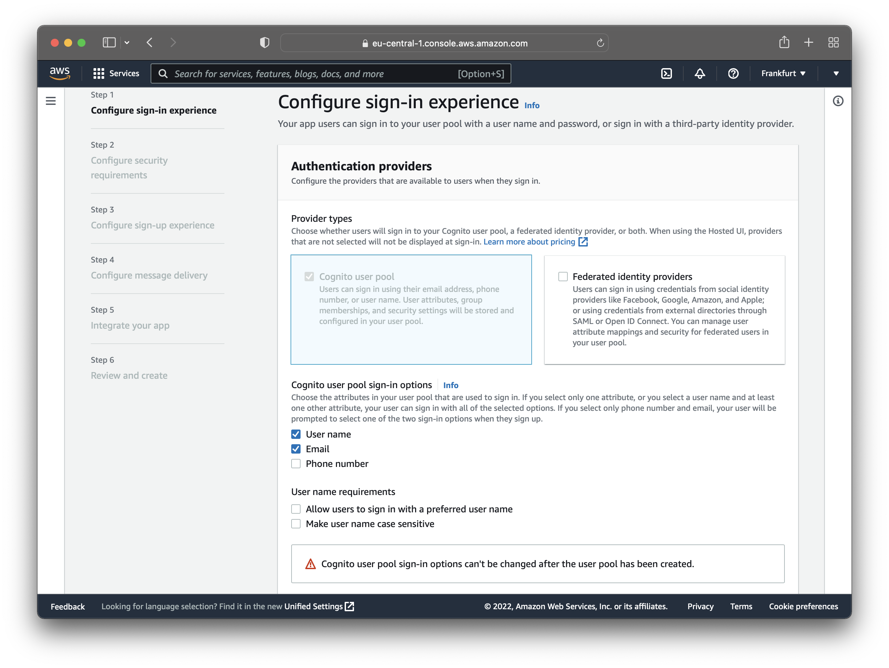
Task: Click the Make user name case sensitive checkbox
Action: [296, 524]
